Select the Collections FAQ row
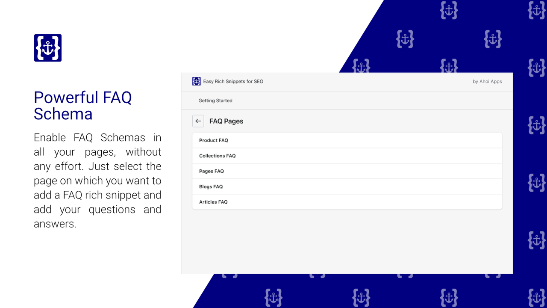This screenshot has height=308, width=547. pyautogui.click(x=347, y=155)
